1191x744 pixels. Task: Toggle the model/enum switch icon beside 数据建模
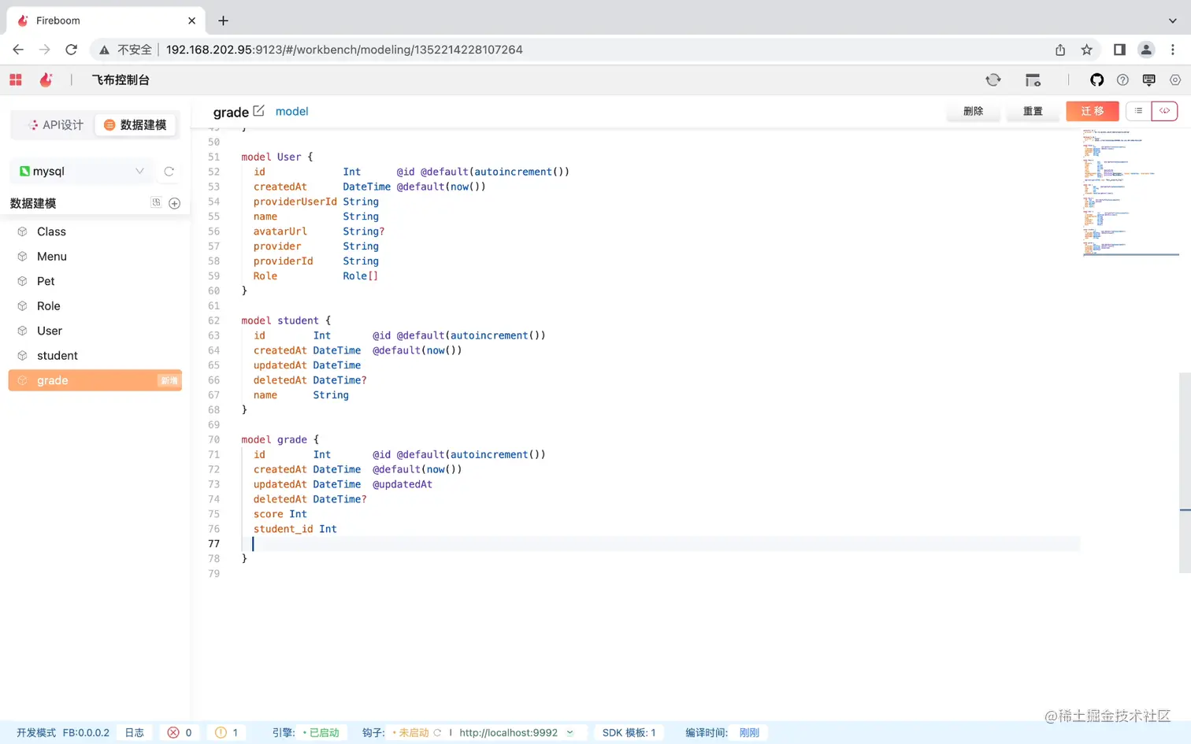point(156,203)
